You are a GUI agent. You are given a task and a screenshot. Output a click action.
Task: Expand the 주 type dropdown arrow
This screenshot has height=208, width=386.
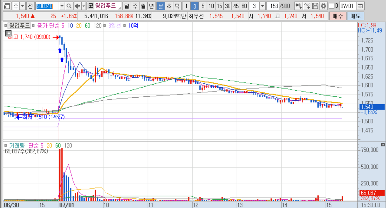coord(22,6)
